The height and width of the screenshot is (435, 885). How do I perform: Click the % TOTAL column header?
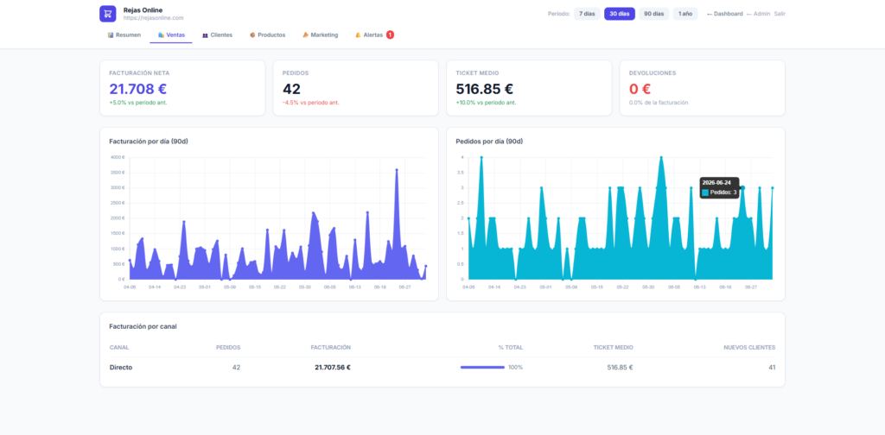pos(511,348)
